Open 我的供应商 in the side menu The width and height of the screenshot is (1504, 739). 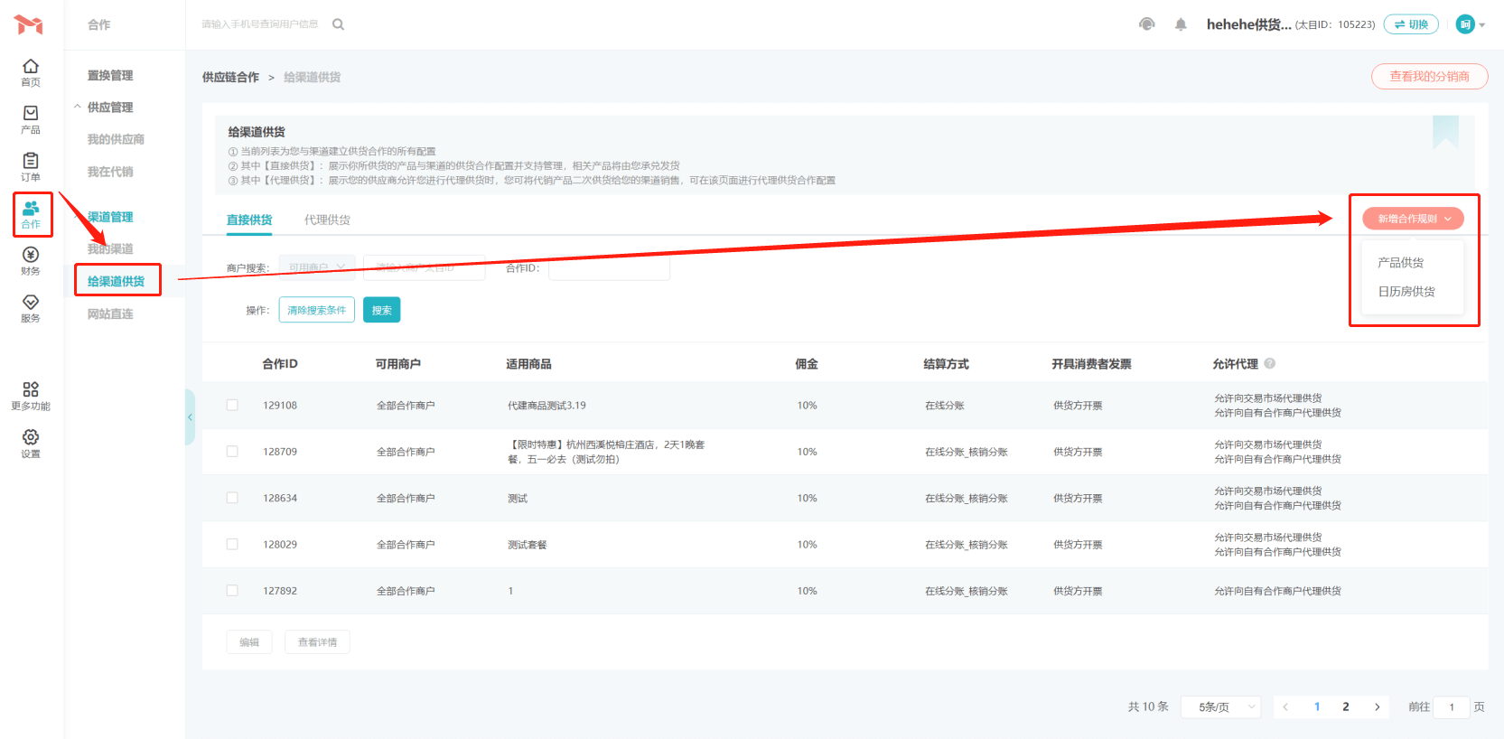[116, 139]
